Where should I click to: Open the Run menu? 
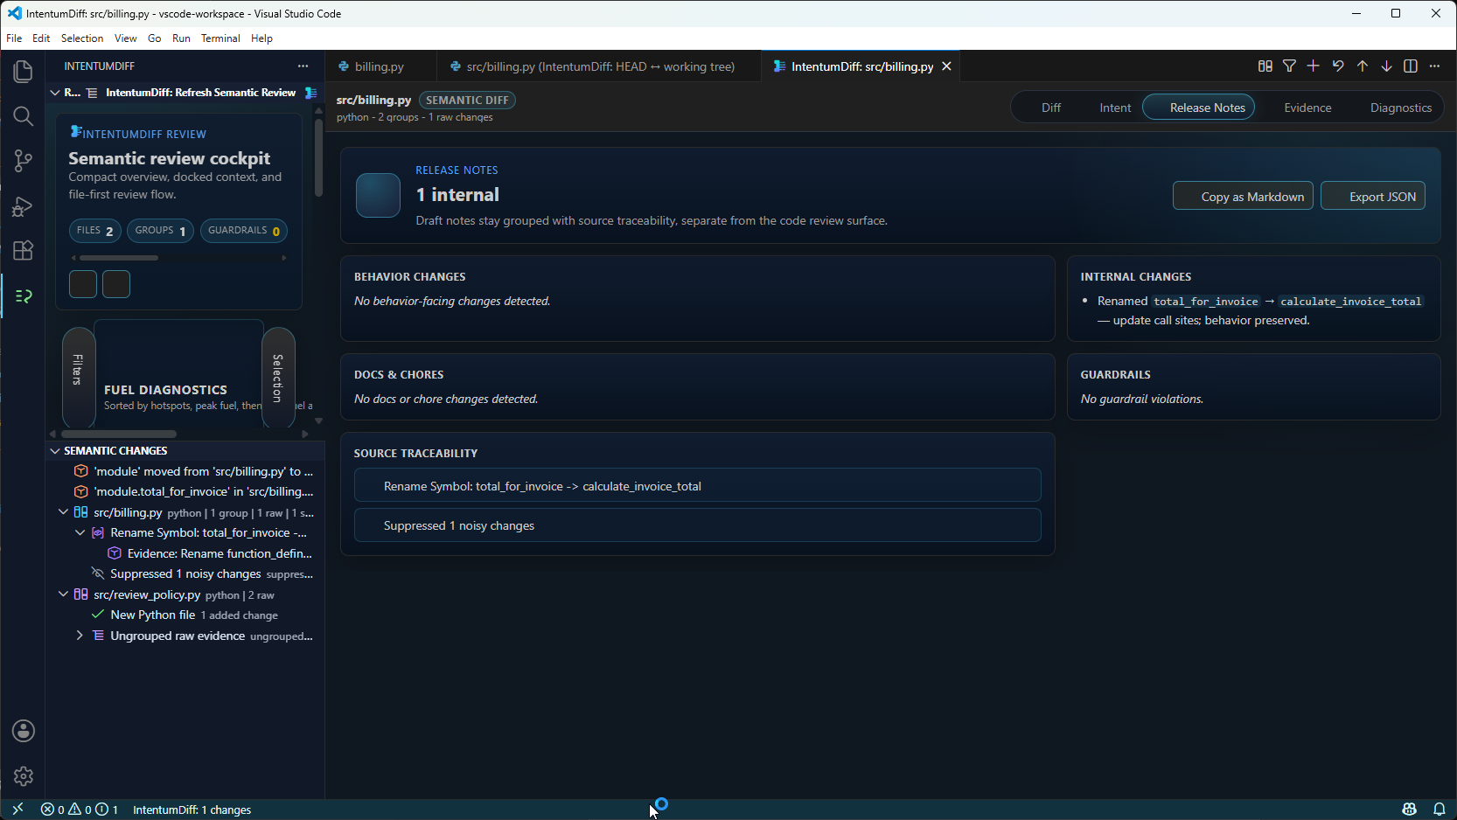pyautogui.click(x=181, y=38)
